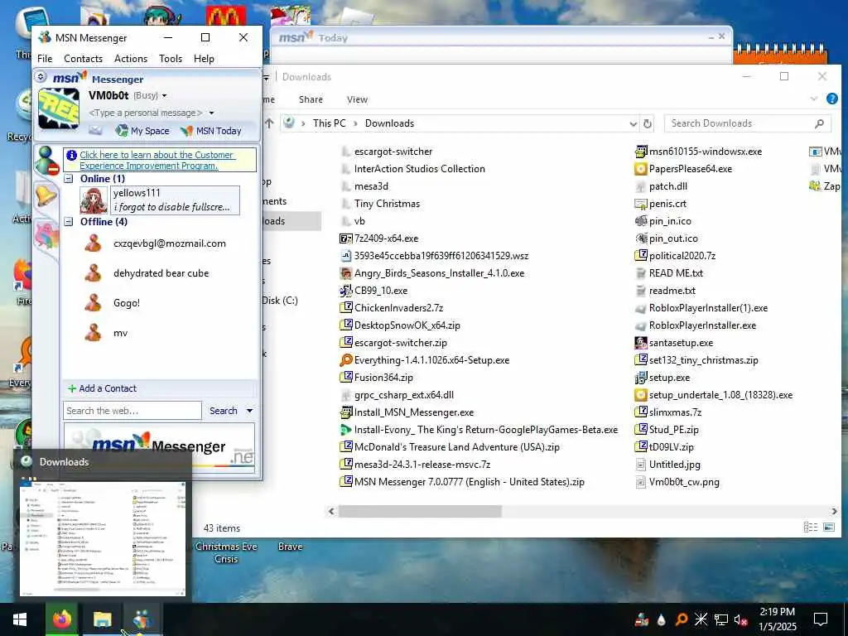The height and width of the screenshot is (636, 848).
Task: Switch to the View ribbon tab in Explorer
Action: coord(357,99)
